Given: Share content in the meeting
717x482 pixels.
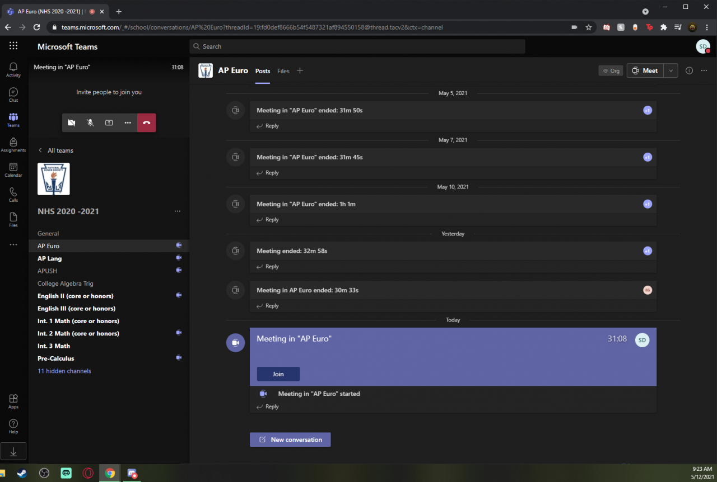Looking at the screenshot, I should point(109,122).
